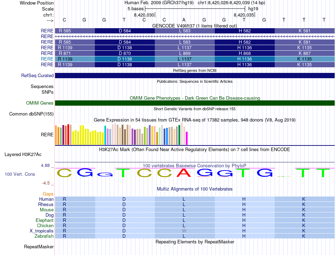Viewport: 335px width, 255px height.
Task: Click the Layered H3K27Ac track label
Action: [23, 155]
